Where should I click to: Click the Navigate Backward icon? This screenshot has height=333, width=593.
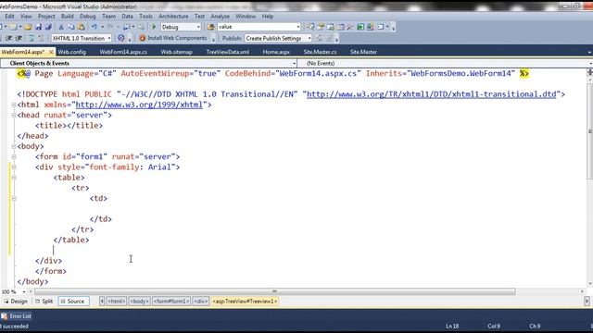click(x=126, y=27)
